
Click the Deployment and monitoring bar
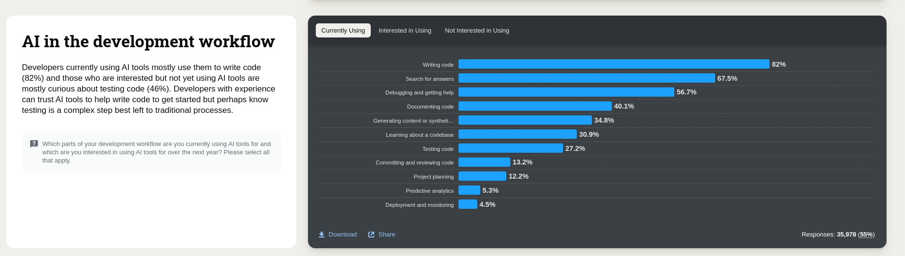(468, 204)
